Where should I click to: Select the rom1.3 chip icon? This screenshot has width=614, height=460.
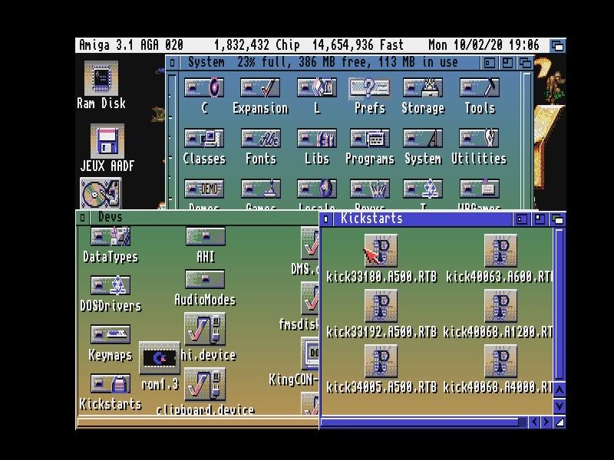point(160,358)
